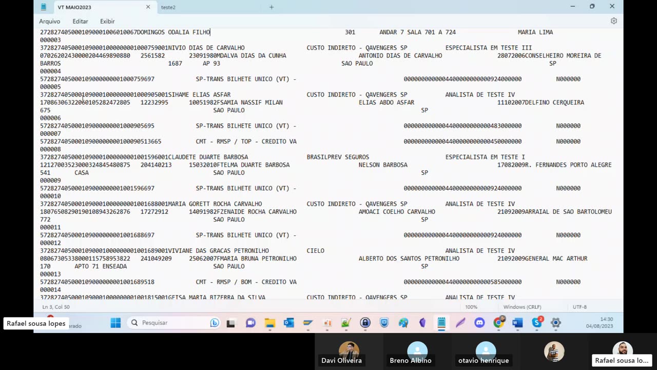Open the Exibir menu
This screenshot has height=370, width=657.
107,21
